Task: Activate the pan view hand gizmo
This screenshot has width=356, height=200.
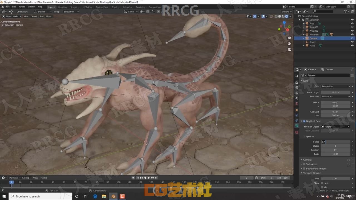Action: point(289,44)
